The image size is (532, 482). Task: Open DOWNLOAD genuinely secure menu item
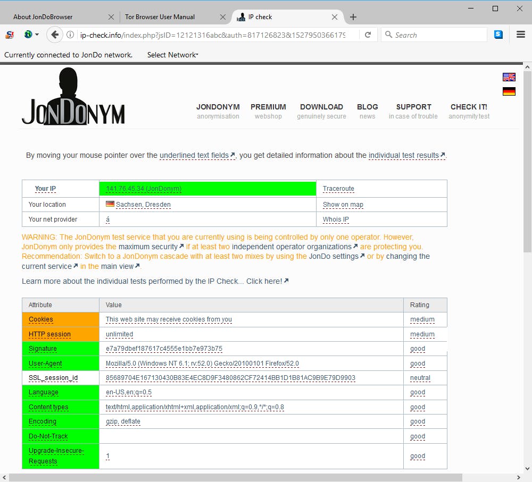[322, 111]
